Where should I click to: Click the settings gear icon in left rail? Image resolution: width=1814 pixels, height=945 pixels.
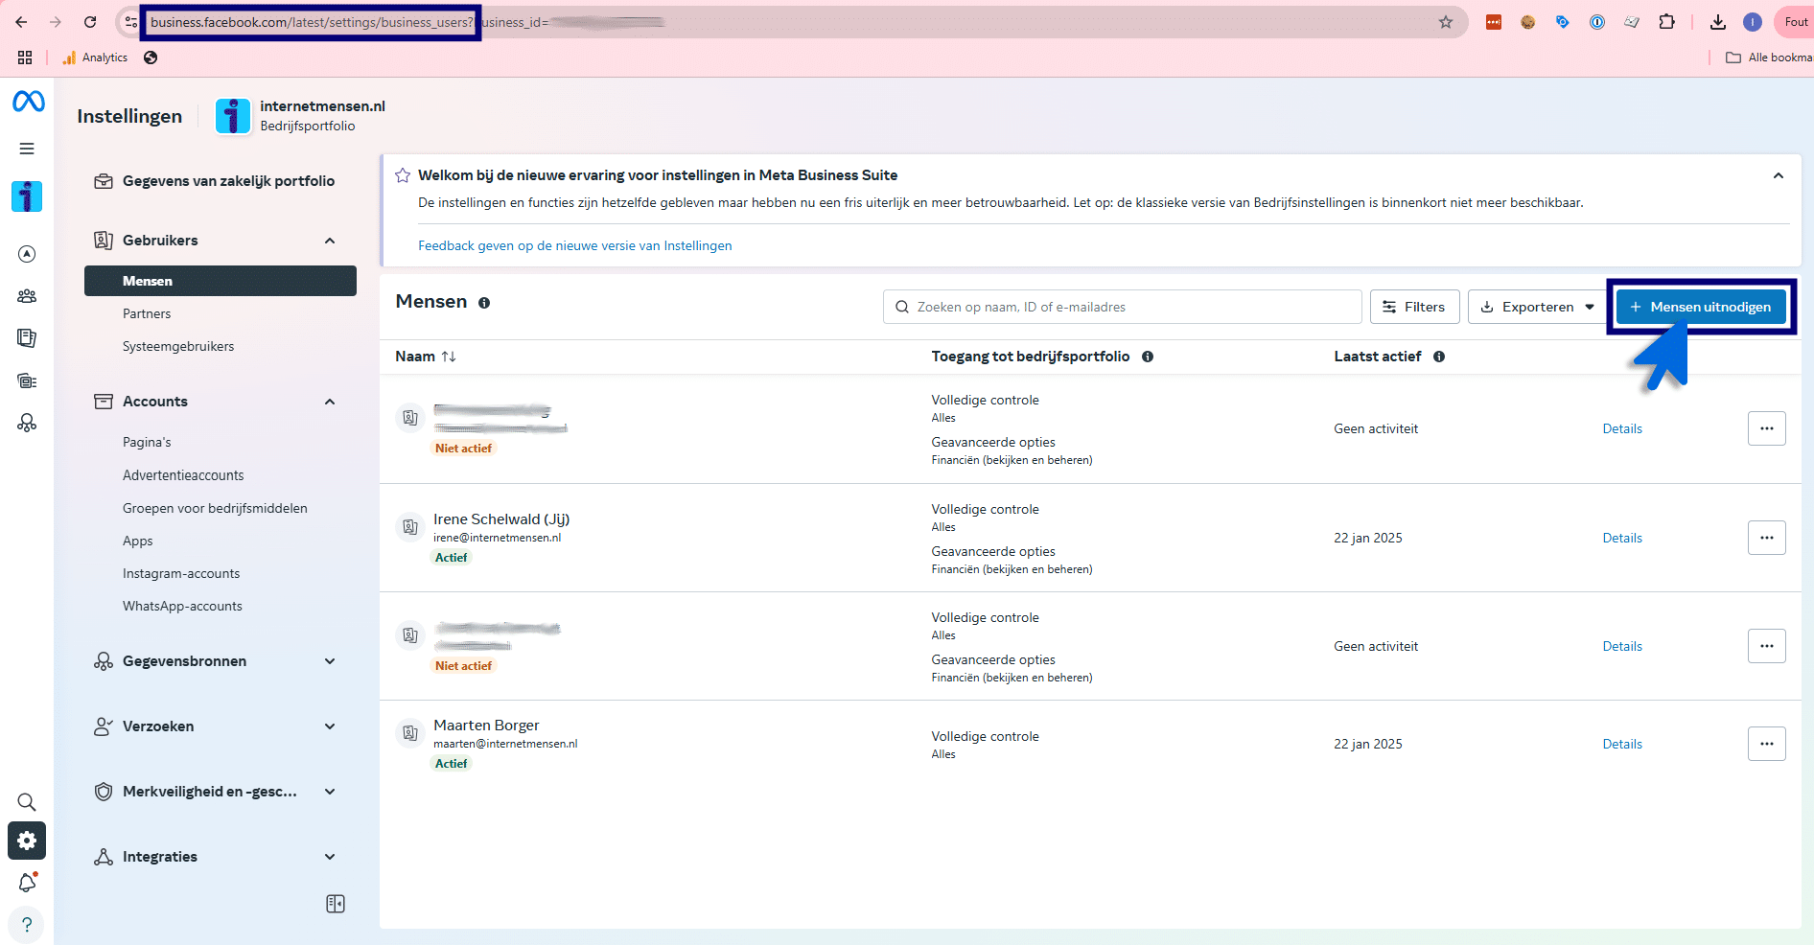[27, 841]
